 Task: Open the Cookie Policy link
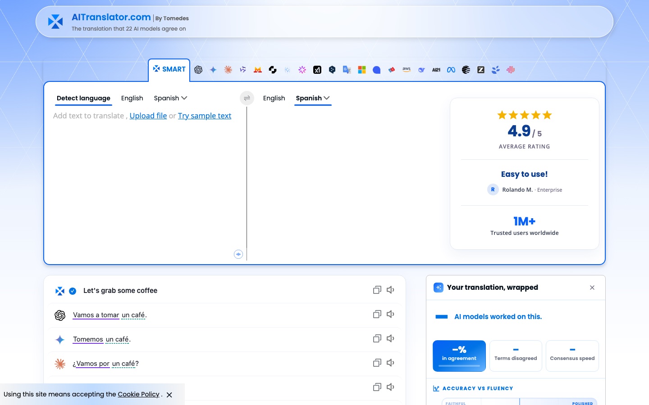pos(139,394)
